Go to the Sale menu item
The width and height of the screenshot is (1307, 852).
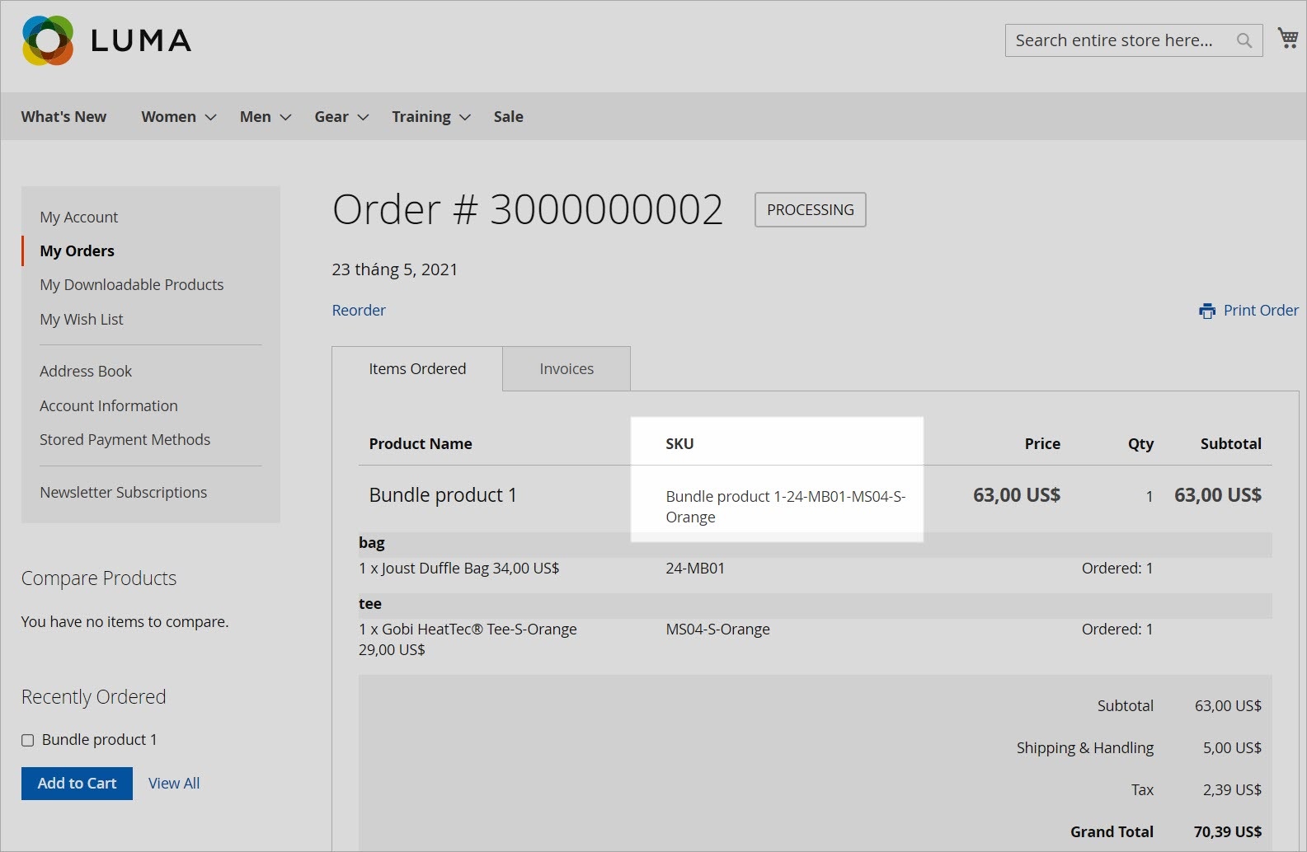click(508, 117)
